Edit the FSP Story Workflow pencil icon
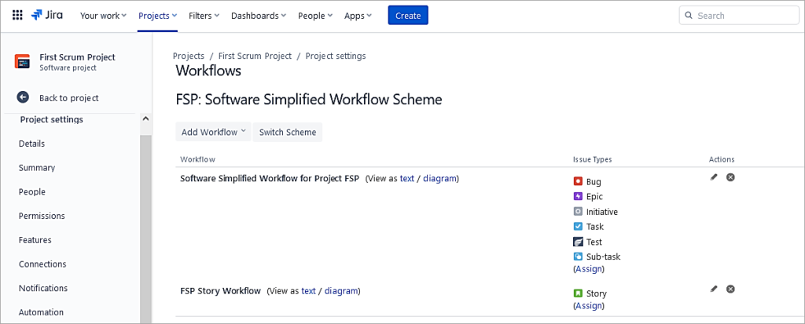 [x=714, y=289]
